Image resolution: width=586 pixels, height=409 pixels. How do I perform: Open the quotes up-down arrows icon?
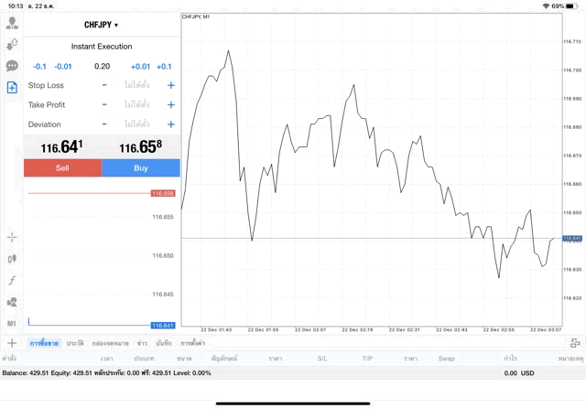[12, 43]
